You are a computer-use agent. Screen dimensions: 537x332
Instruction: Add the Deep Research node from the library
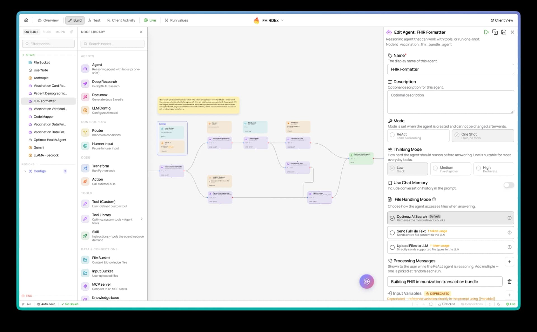[112, 84]
